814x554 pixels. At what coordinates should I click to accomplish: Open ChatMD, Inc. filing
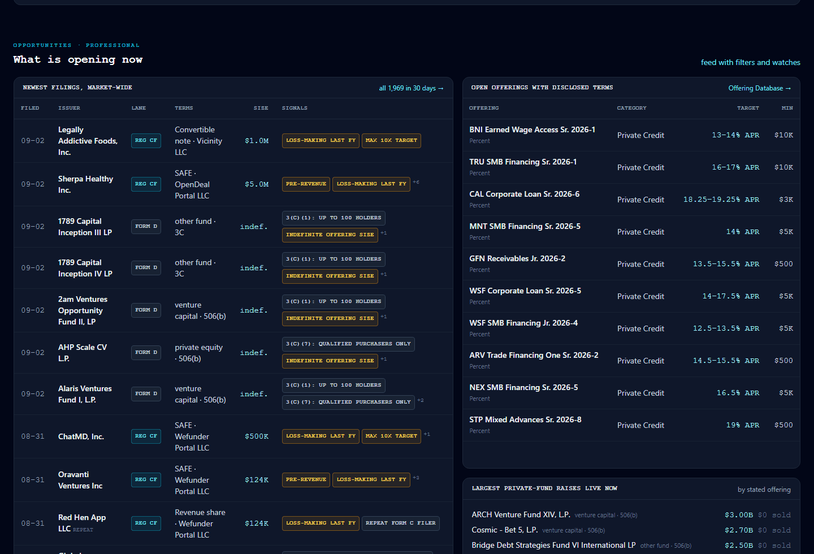(81, 436)
